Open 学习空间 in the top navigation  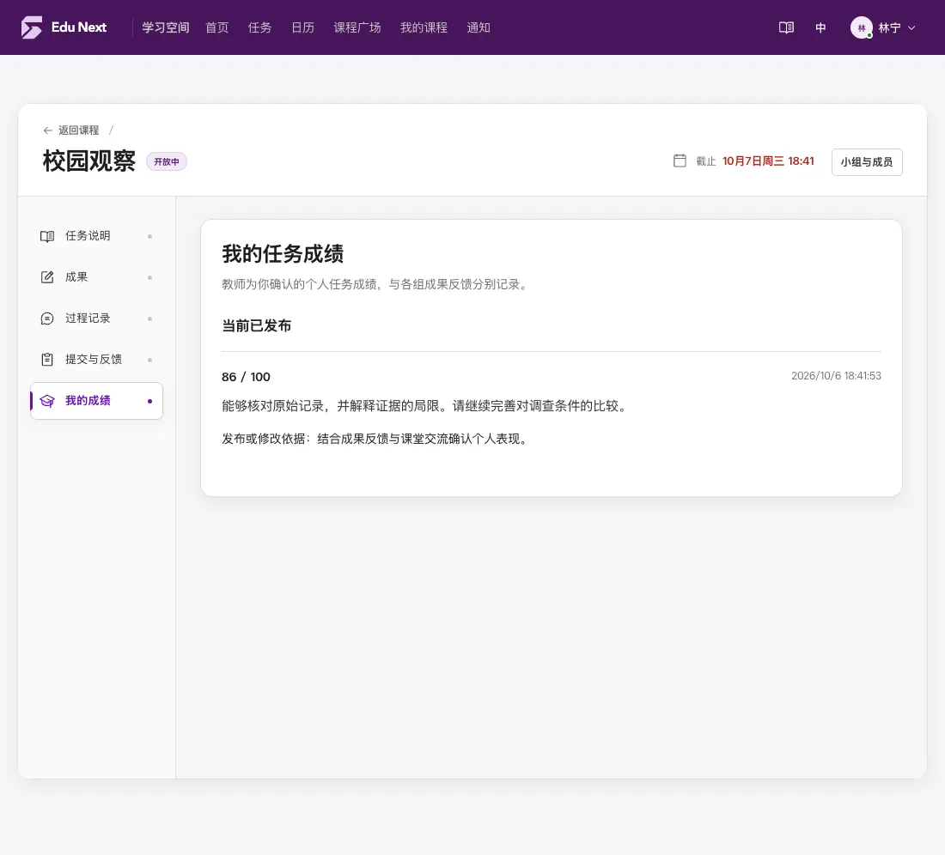coord(166,27)
